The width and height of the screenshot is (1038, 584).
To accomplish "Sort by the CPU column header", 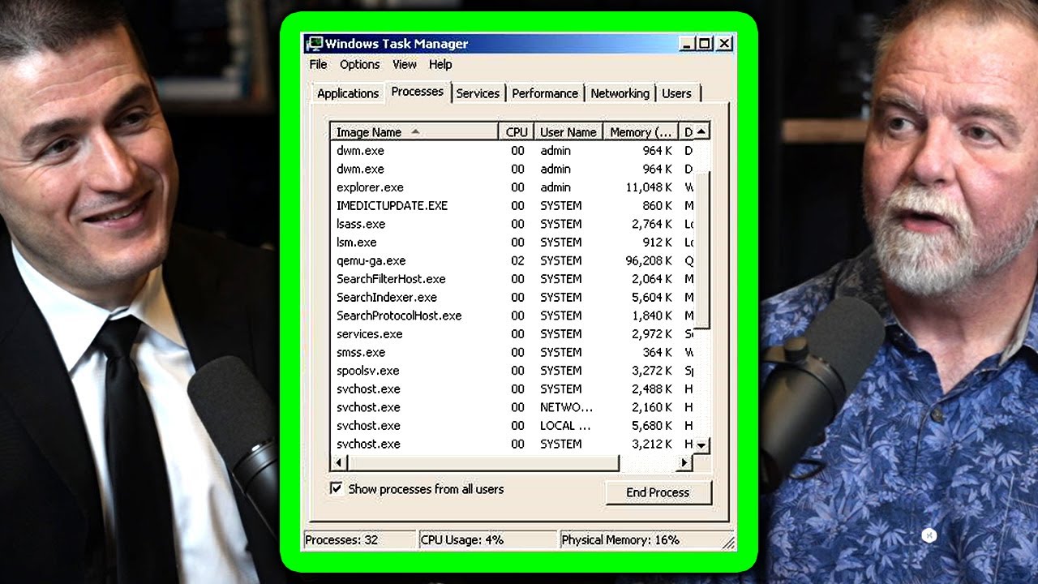I will (516, 131).
